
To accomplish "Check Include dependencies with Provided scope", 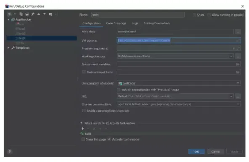I will click(119, 90).
